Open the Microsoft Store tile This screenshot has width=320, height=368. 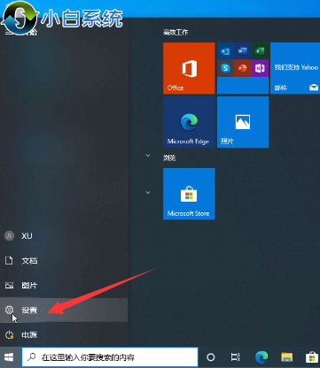[x=189, y=194]
